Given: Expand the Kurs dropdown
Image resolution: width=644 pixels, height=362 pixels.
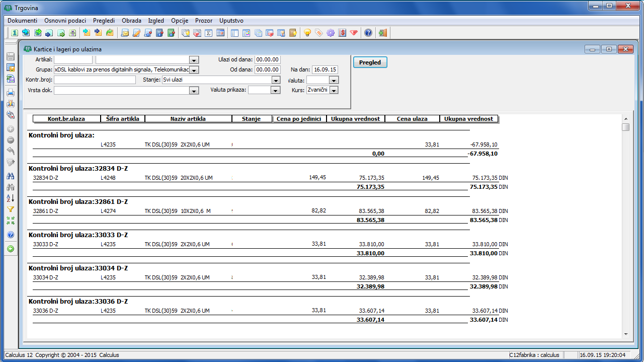Looking at the screenshot, I should [334, 90].
